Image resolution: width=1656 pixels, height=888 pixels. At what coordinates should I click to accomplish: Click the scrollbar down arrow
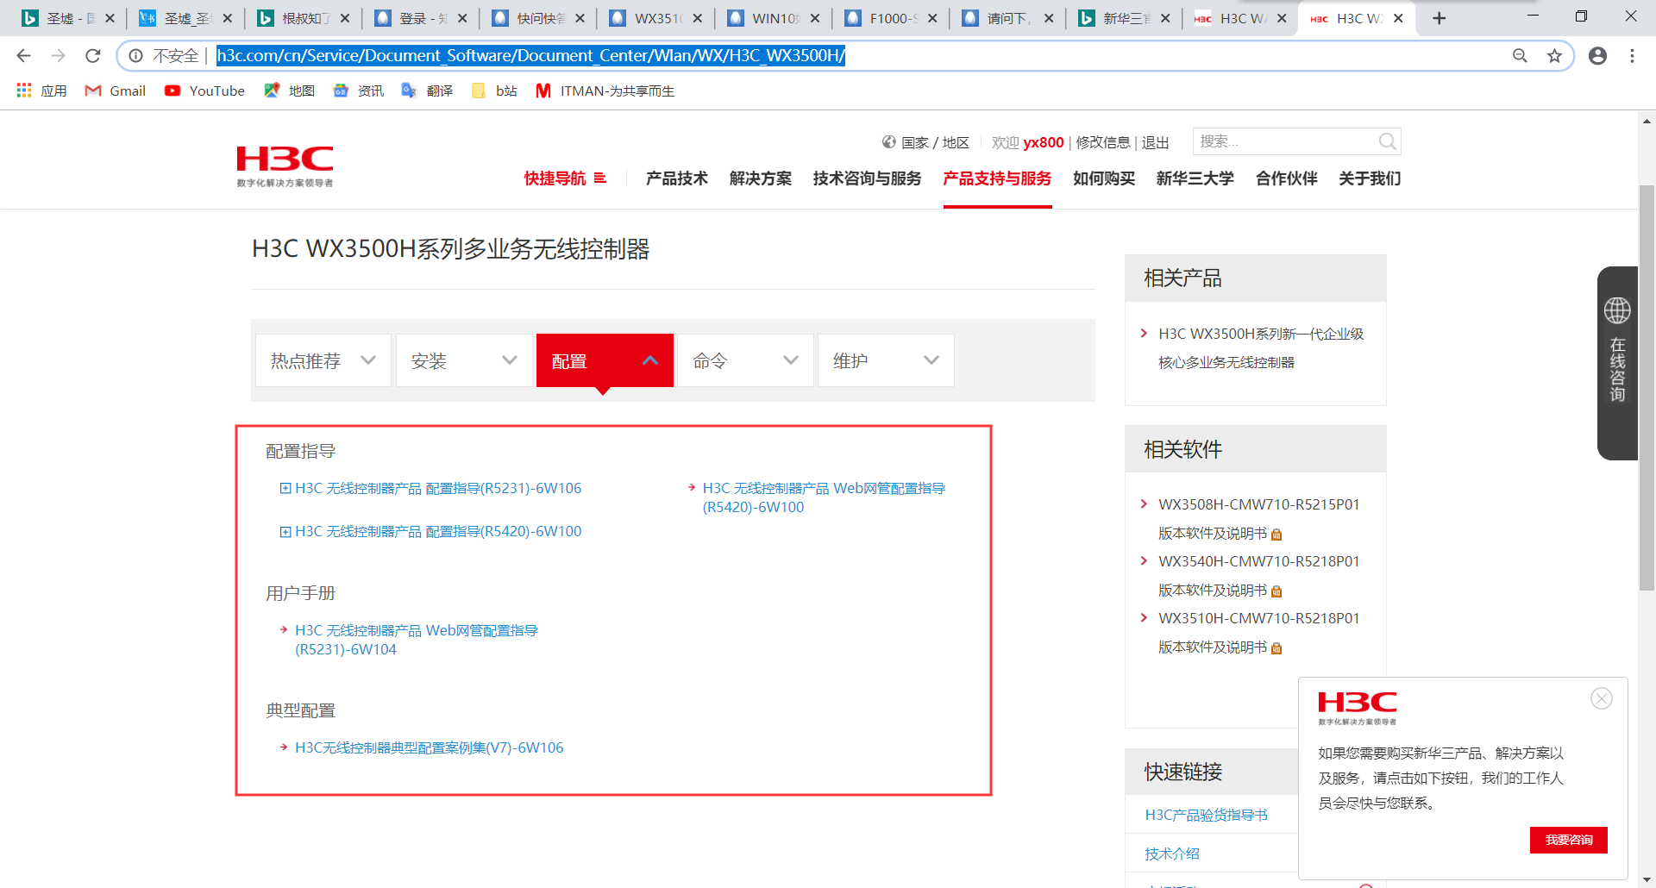1647,879
